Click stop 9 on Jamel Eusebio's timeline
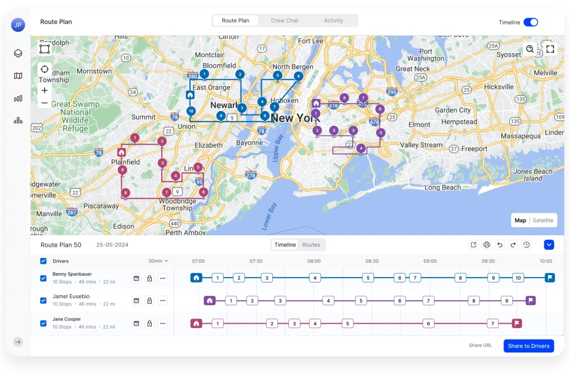 (x=507, y=300)
